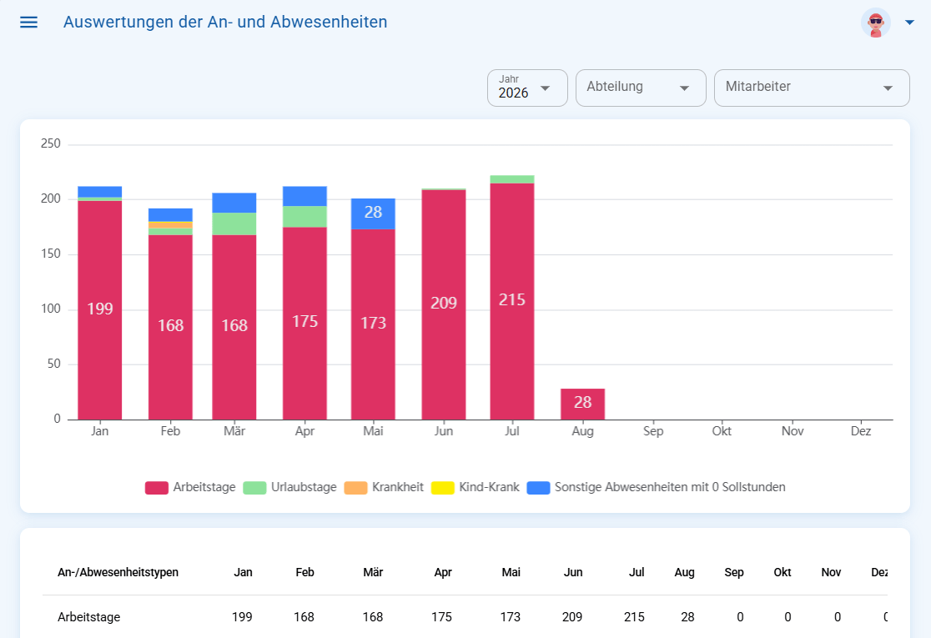Click the blue Sonstige Abwesenheiten legend swatch
The image size is (931, 638).
tap(538, 488)
